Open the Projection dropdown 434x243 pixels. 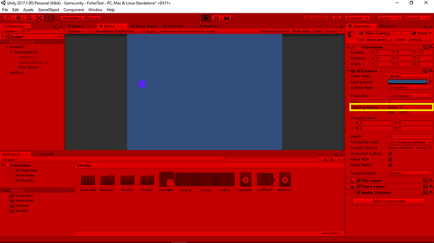tap(410, 95)
